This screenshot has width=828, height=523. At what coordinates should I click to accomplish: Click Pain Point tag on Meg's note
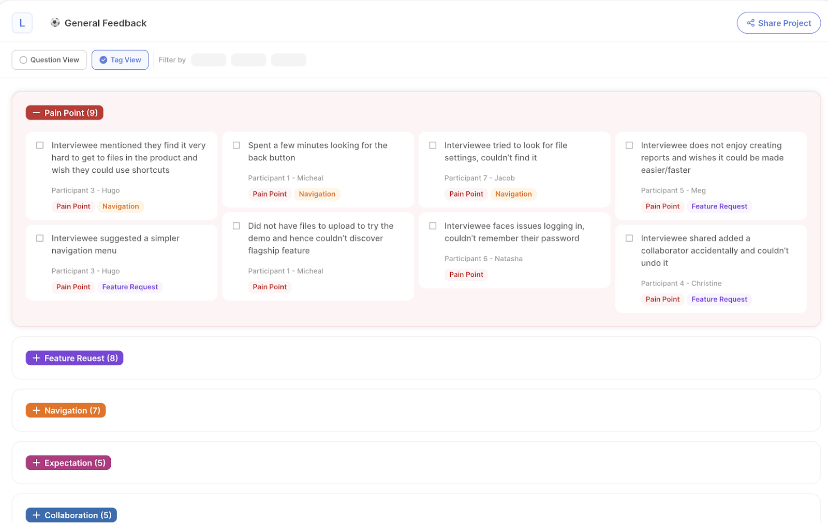point(662,206)
